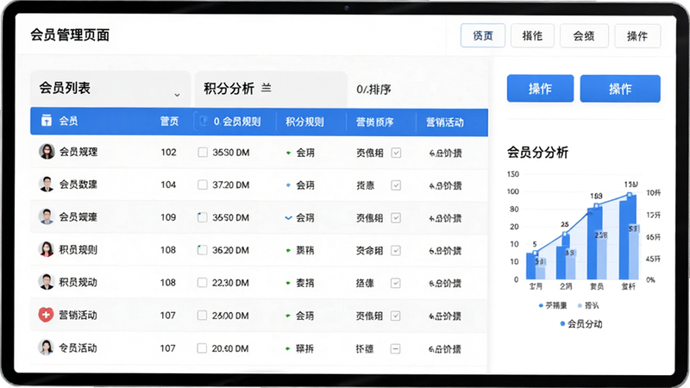690x388 pixels.
Task: Switch to the 积分分析 tab
Action: [271, 89]
